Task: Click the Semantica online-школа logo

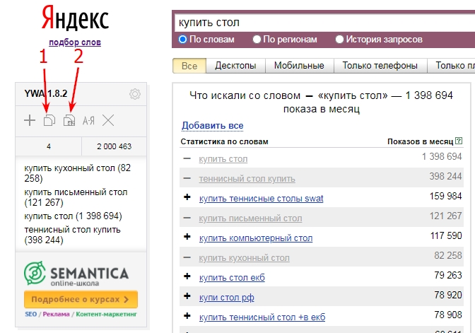Action: pyautogui.click(x=76, y=274)
